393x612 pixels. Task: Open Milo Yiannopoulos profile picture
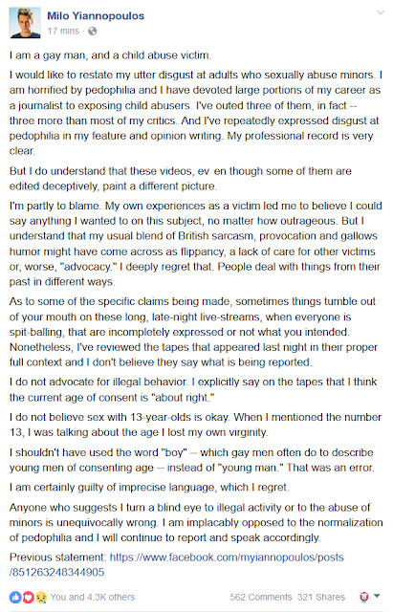pos(25,23)
